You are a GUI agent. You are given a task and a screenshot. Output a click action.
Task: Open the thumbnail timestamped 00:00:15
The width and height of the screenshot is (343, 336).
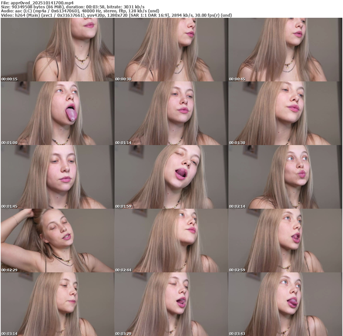[x=57, y=50]
